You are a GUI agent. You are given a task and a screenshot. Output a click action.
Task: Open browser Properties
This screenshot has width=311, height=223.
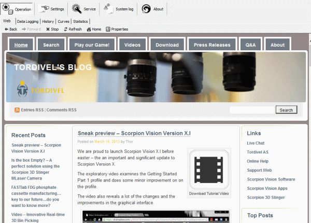(117, 29)
